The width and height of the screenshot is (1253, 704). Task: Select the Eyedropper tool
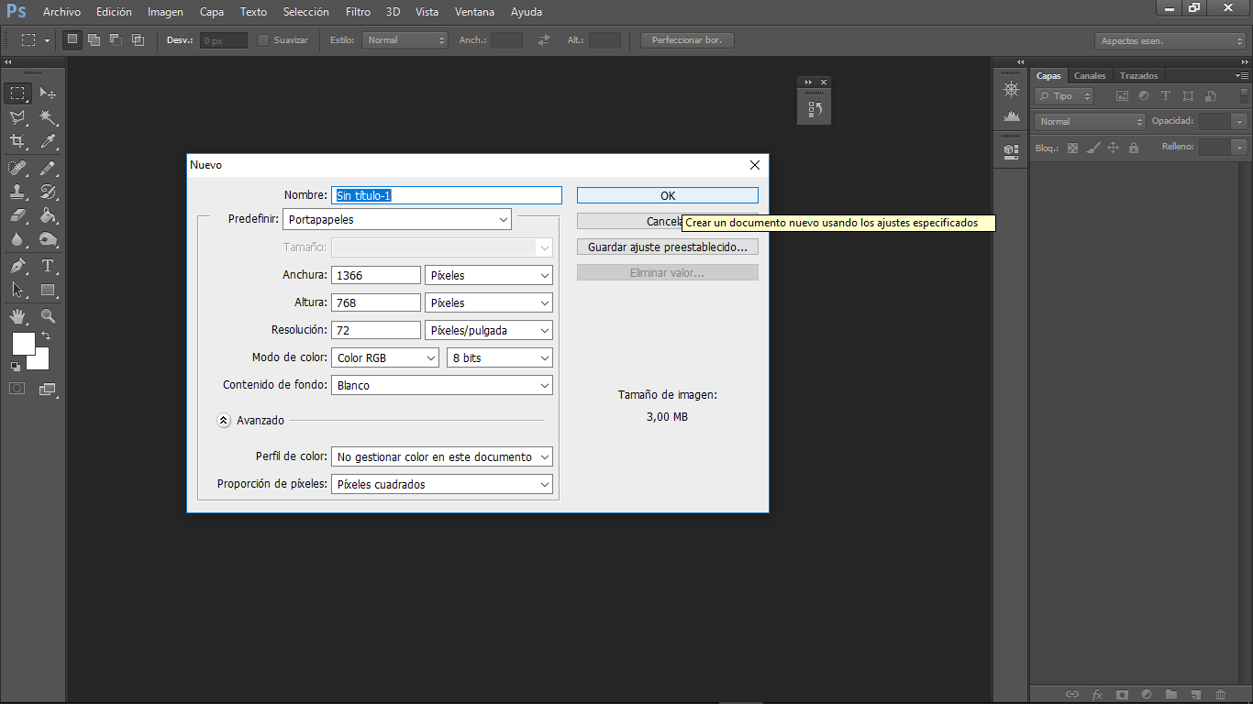(48, 141)
